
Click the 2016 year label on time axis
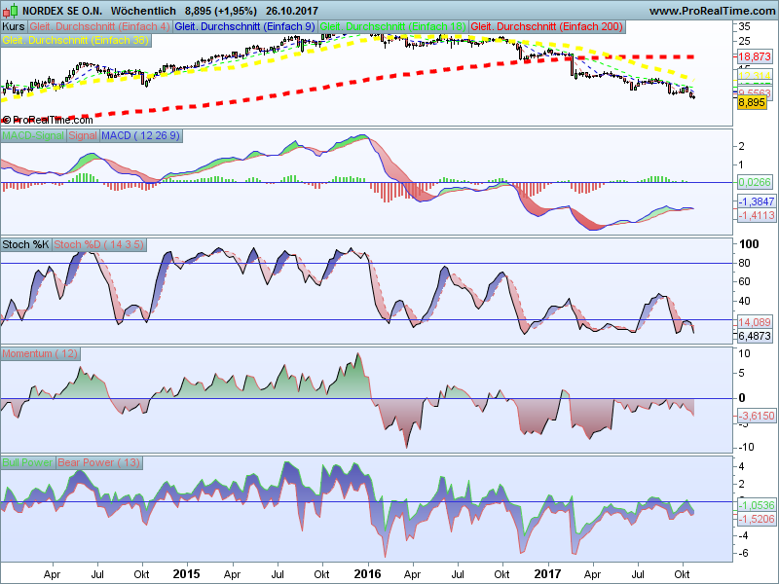tap(367, 574)
